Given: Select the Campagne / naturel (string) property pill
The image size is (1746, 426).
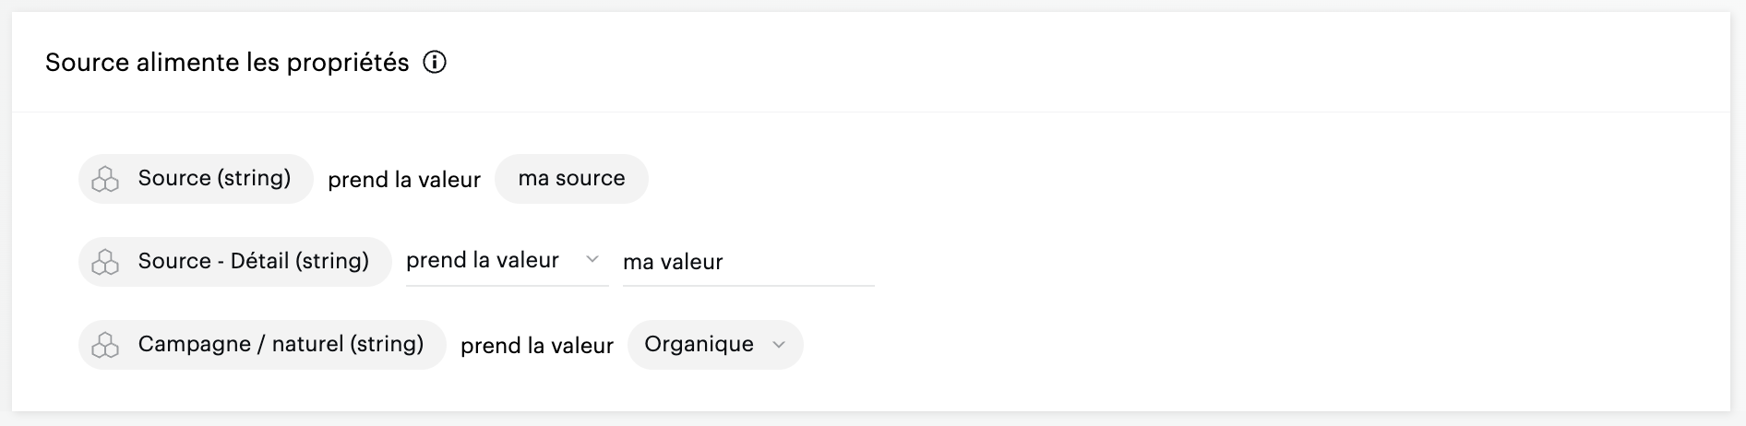Looking at the screenshot, I should [x=281, y=345].
